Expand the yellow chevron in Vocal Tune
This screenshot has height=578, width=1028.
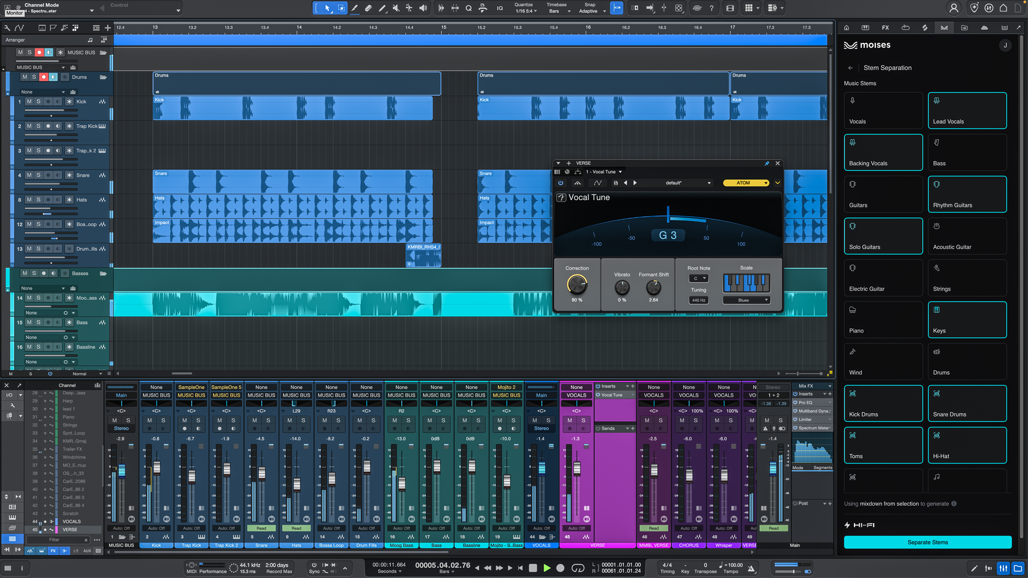777,183
